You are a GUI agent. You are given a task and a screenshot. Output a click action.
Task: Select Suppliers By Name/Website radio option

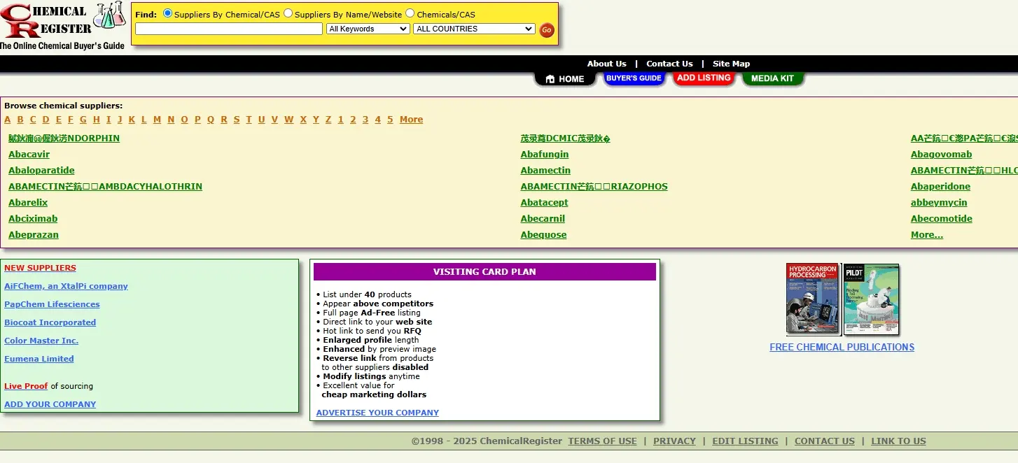(x=288, y=13)
